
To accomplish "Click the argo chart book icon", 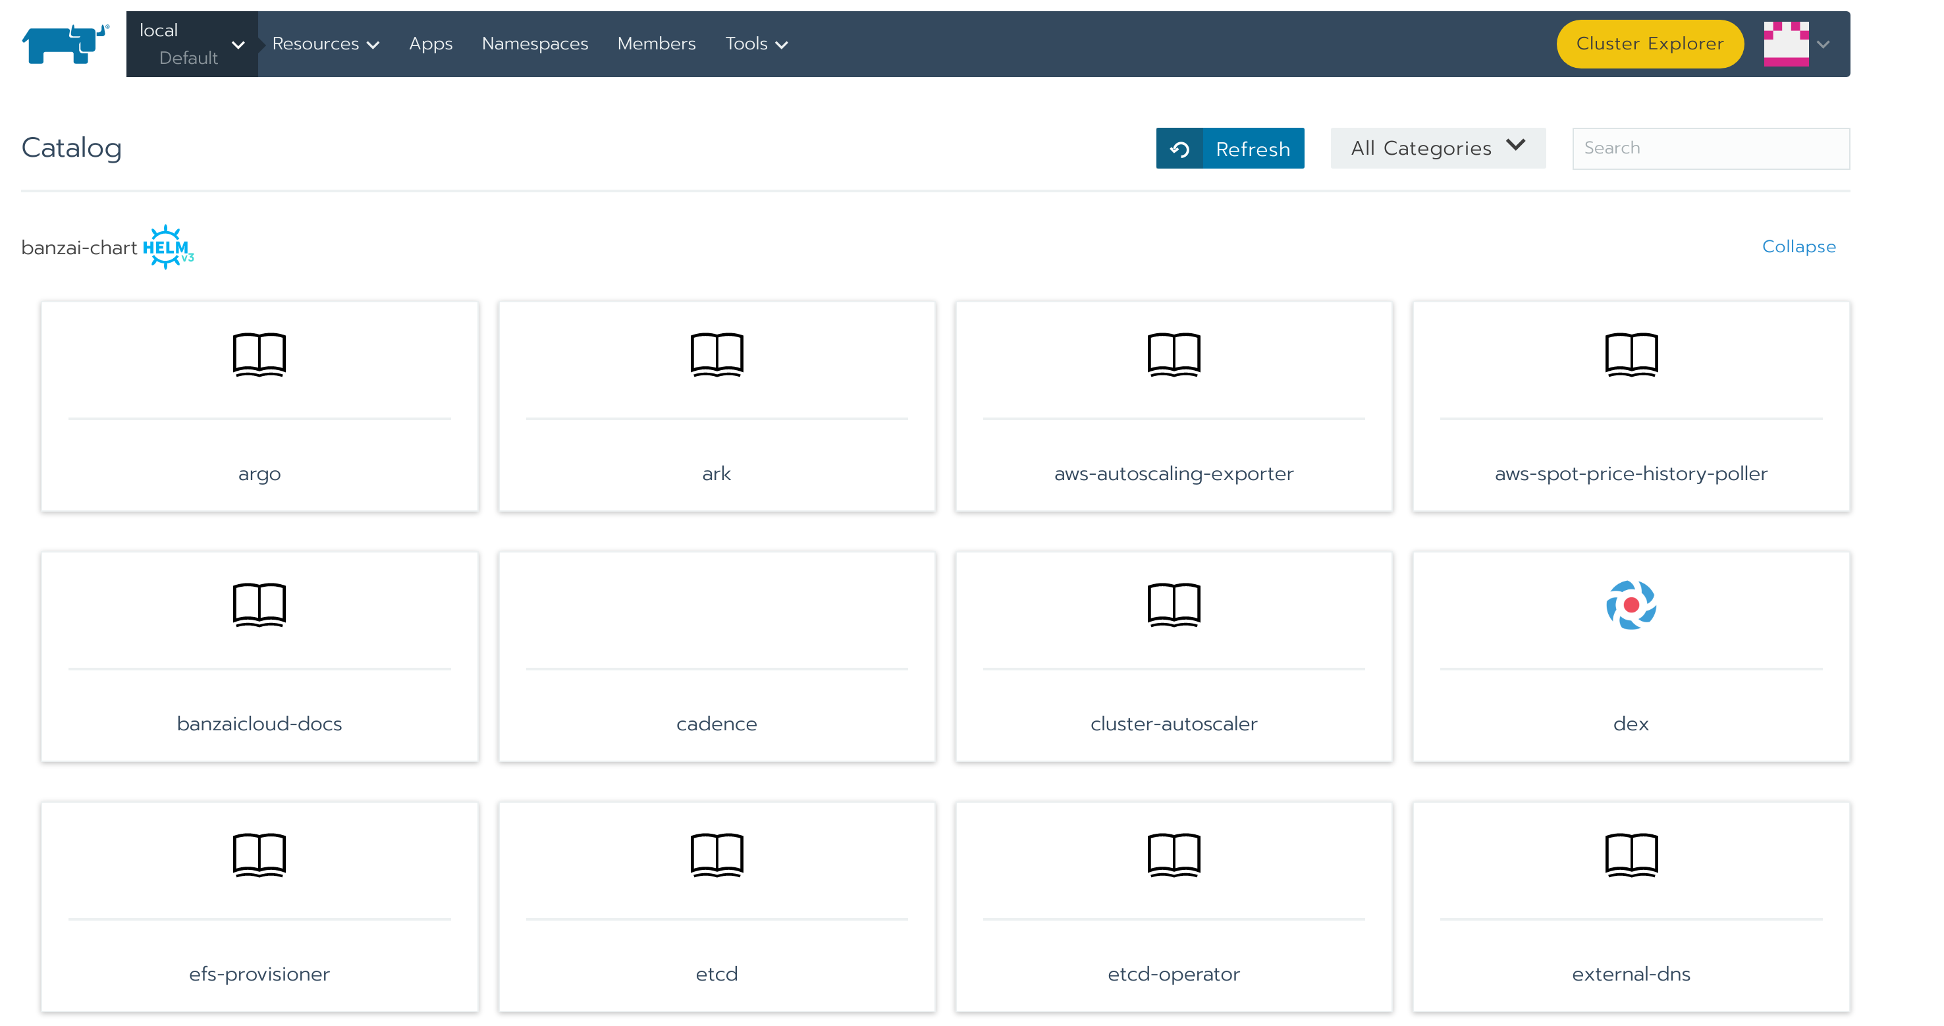I will pyautogui.click(x=259, y=354).
